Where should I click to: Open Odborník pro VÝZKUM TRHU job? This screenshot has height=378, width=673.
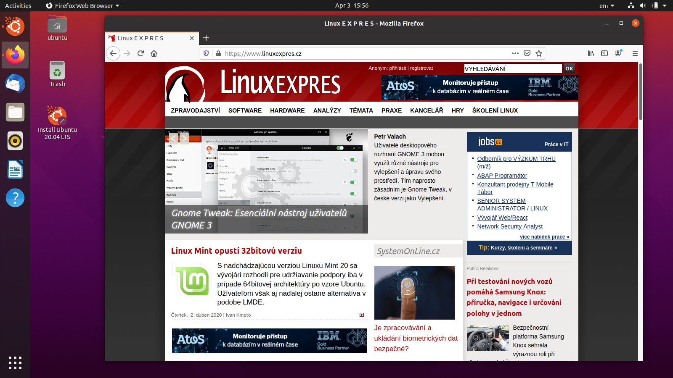tap(516, 163)
